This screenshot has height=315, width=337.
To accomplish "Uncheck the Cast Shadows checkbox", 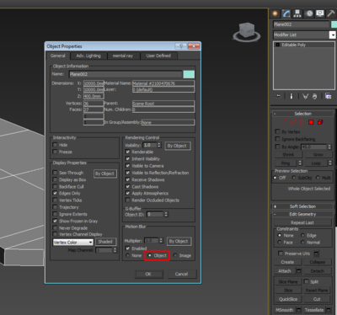I will coord(128,186).
